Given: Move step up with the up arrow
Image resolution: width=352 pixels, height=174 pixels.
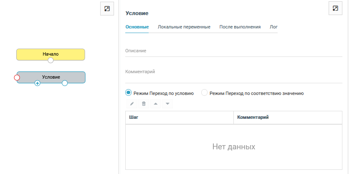Looking at the screenshot, I should tap(155, 104).
